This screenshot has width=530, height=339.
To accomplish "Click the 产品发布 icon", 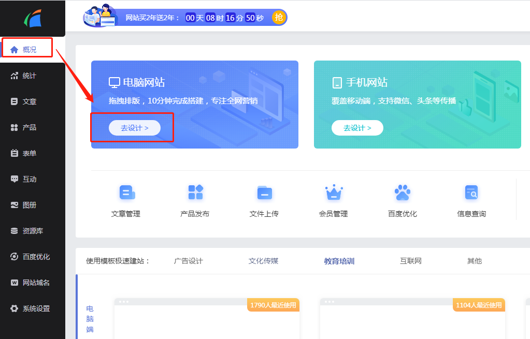I will coord(195,199).
